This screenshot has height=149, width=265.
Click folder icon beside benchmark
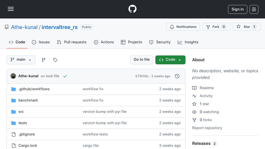[x=14, y=100]
